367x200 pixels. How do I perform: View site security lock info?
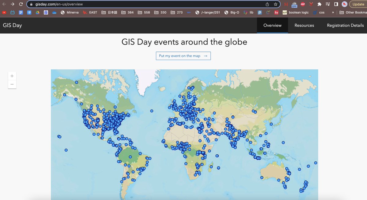coord(31,4)
